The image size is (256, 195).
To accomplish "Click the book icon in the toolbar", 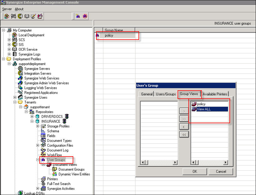I will tap(27, 16).
